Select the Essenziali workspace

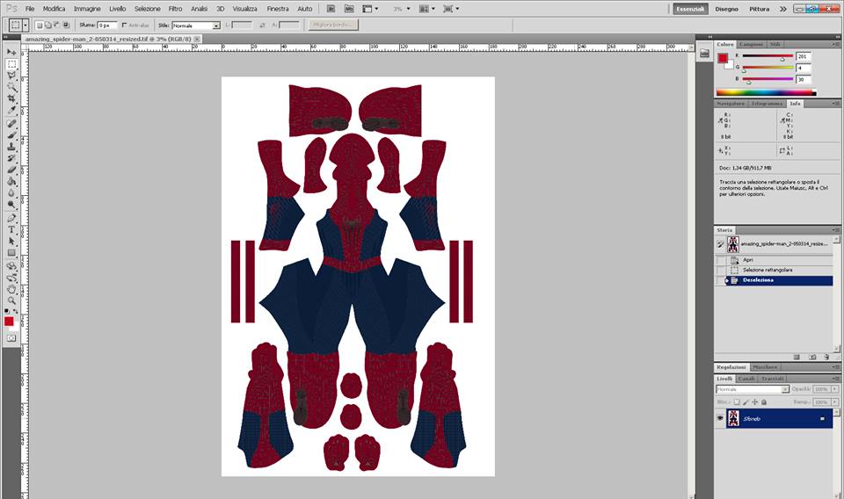(691, 9)
